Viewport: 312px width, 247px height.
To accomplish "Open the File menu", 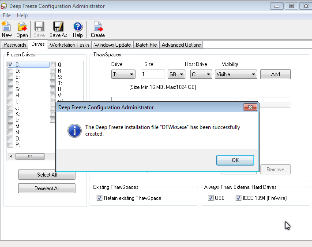I will tap(7, 15).
